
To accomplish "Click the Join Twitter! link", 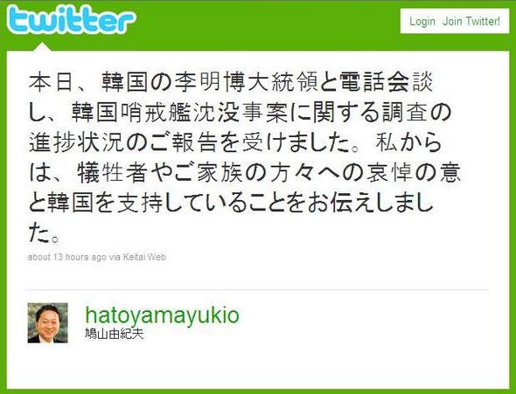I will (471, 21).
